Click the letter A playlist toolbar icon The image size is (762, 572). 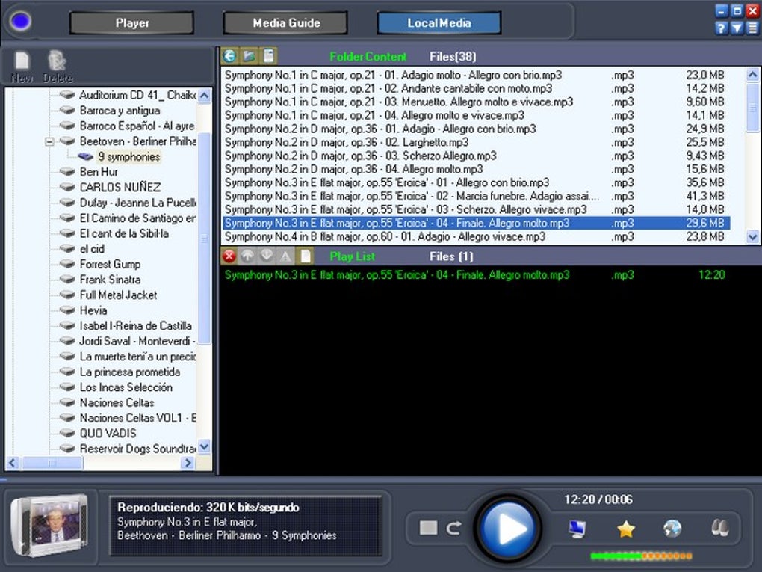pyautogui.click(x=285, y=256)
